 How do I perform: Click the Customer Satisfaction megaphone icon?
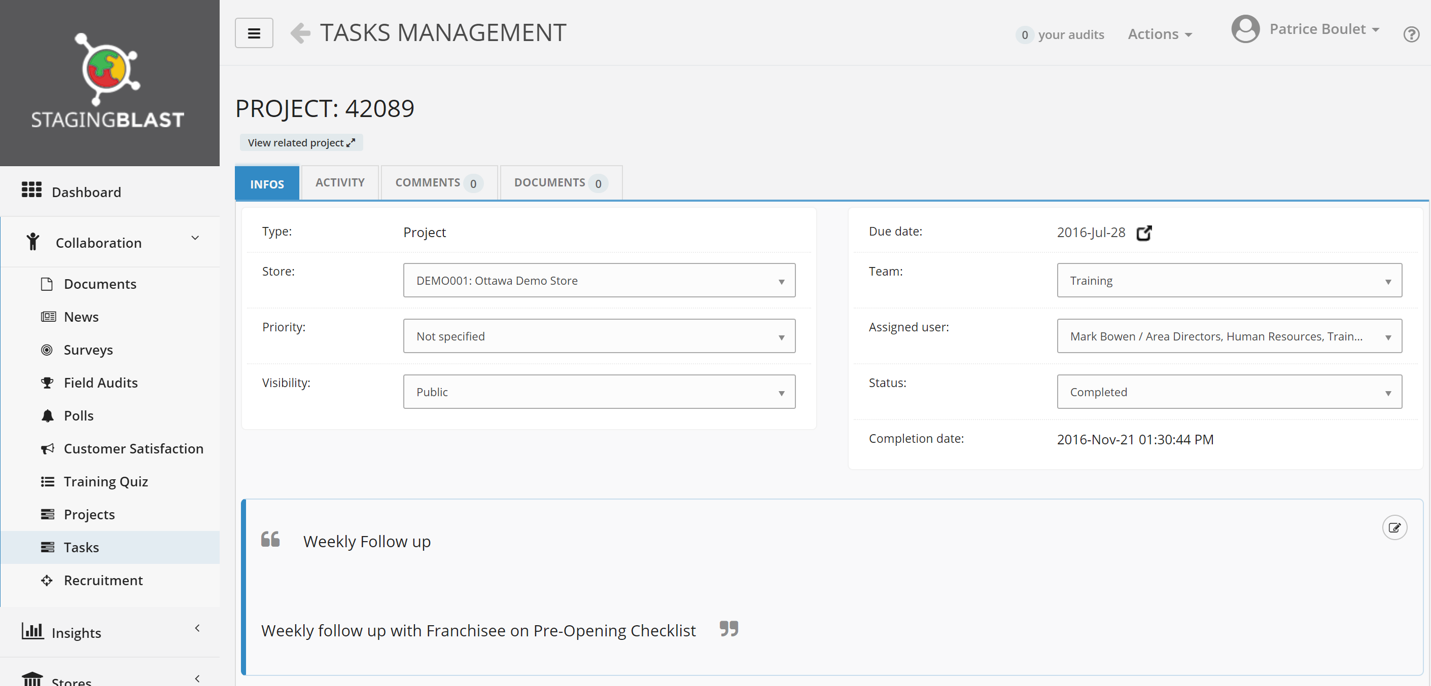pos(47,448)
